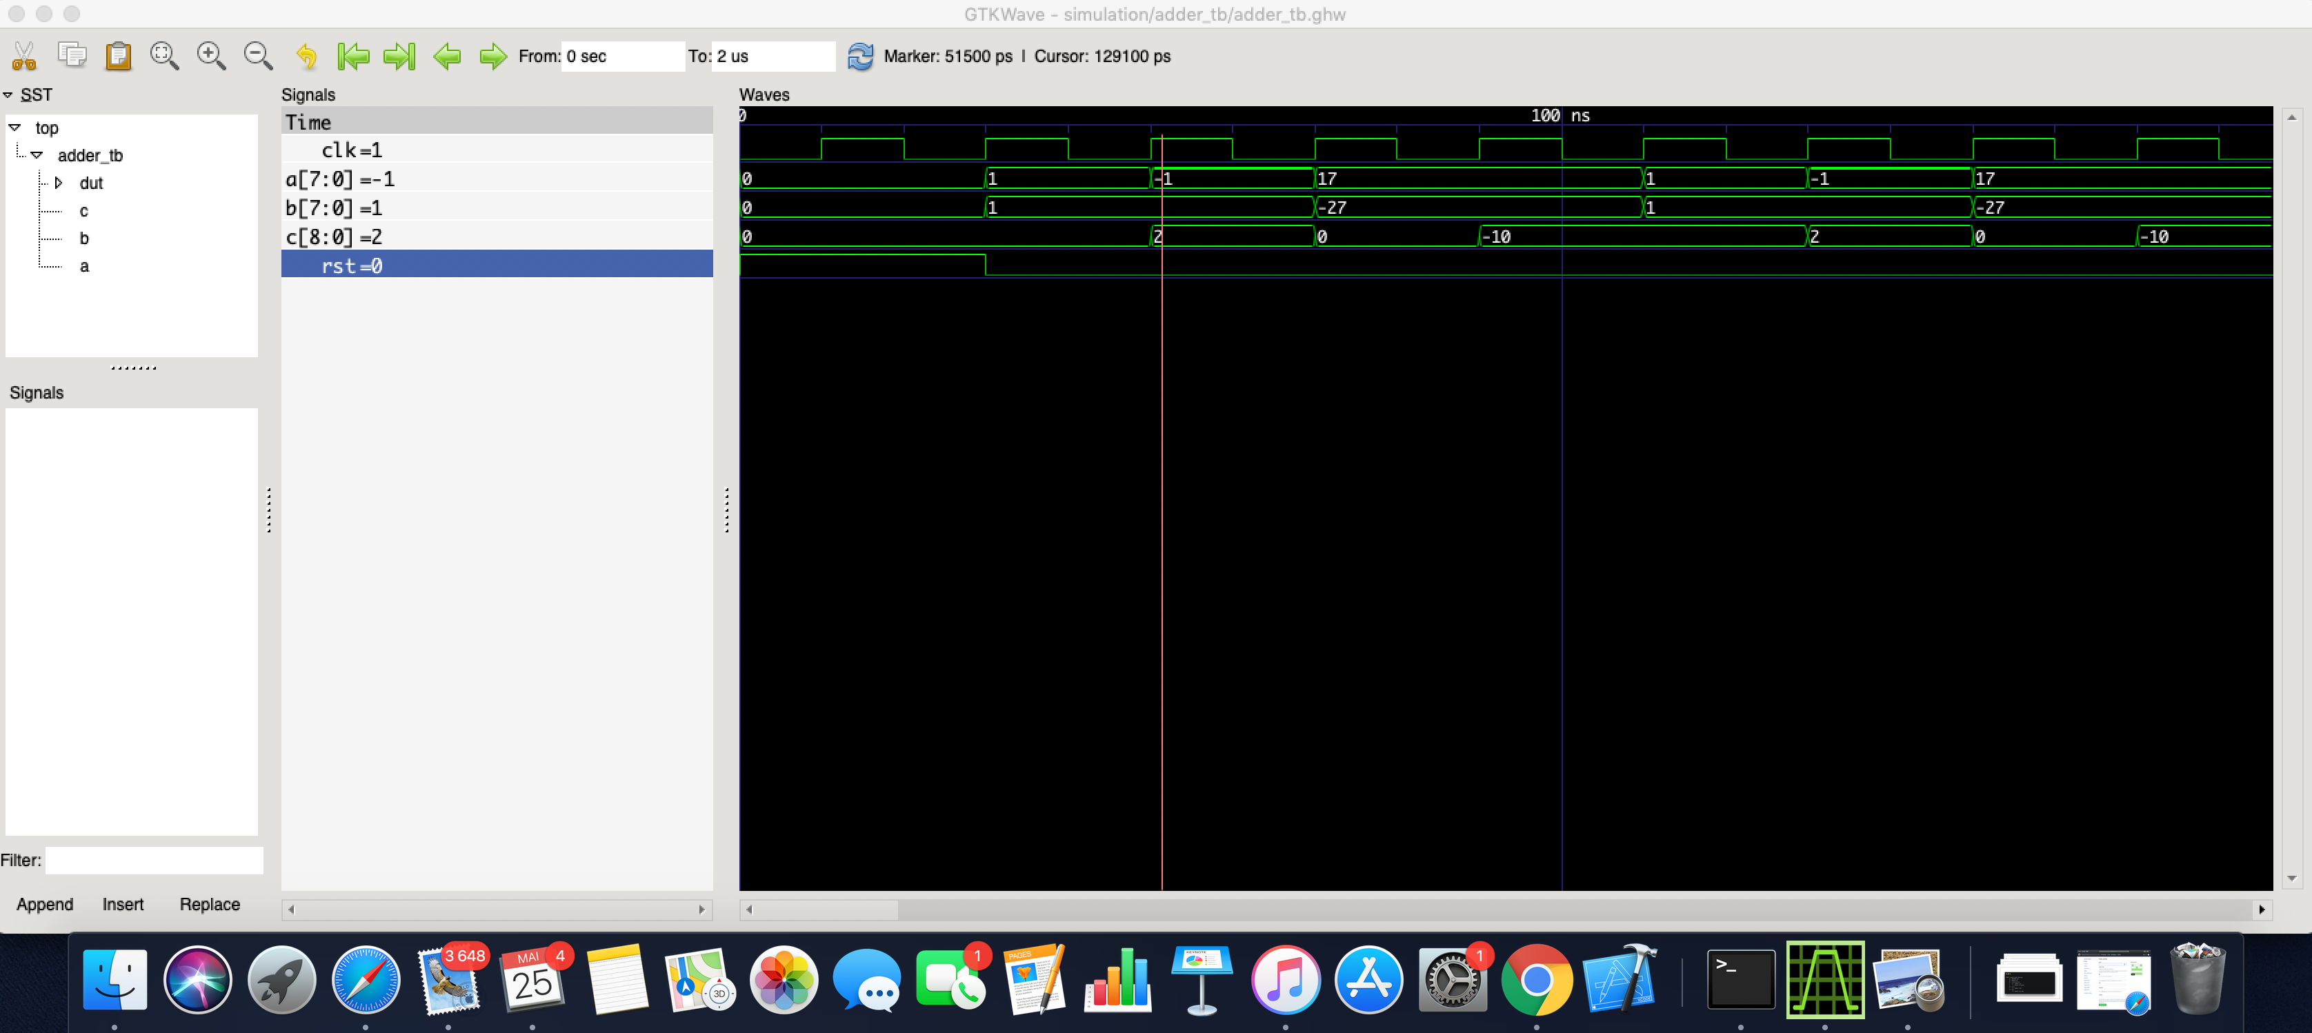Viewport: 2312px width, 1033px height.
Task: Click the first -27 value on b waveform
Action: coord(1333,208)
